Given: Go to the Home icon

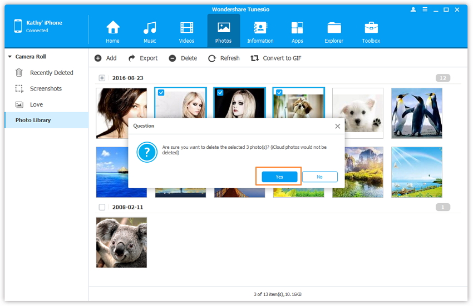Looking at the screenshot, I should click(113, 28).
